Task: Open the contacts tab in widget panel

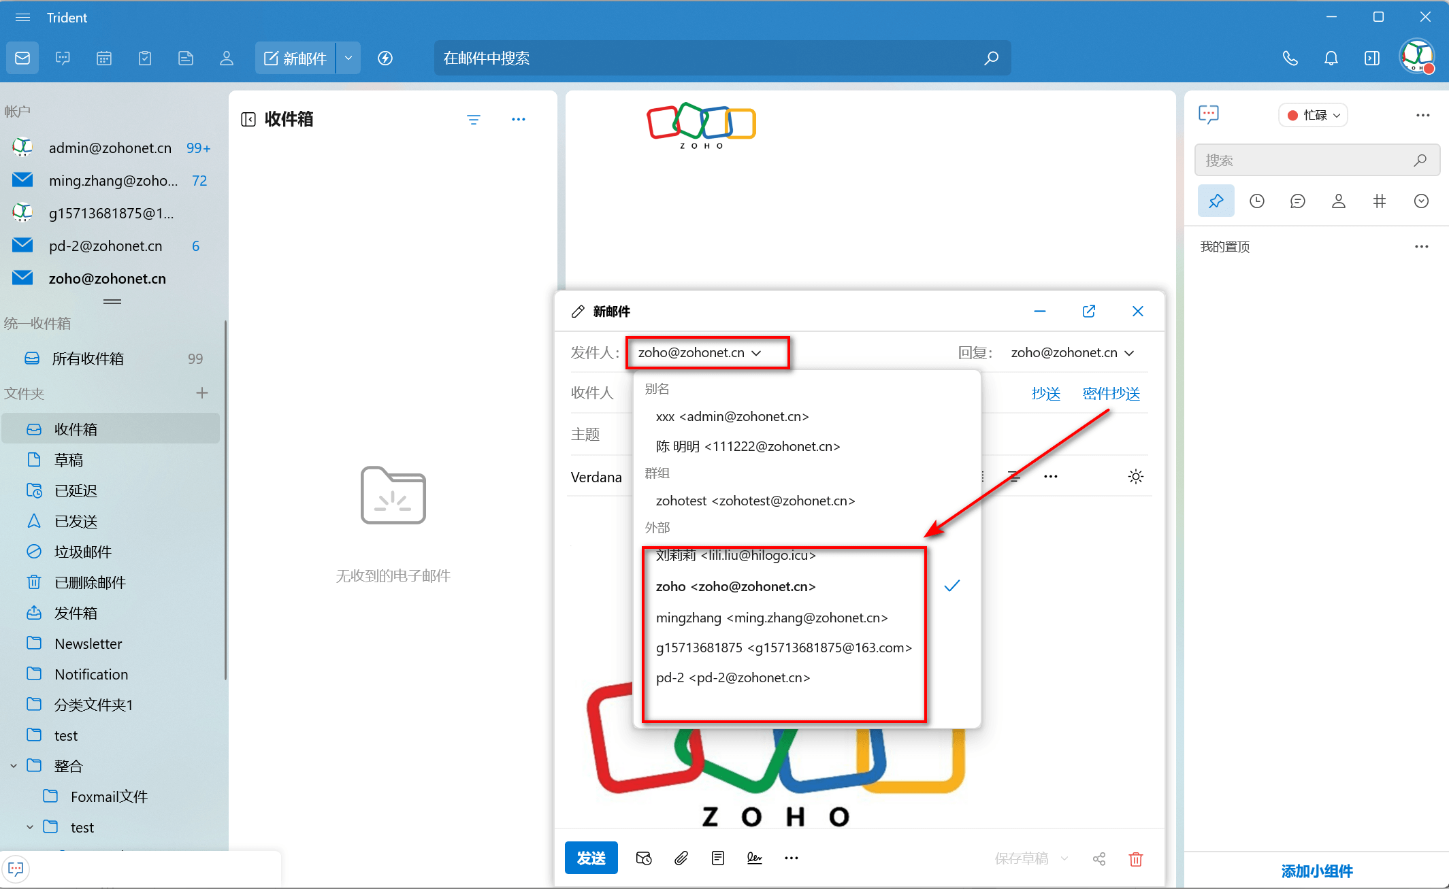Action: (1339, 201)
